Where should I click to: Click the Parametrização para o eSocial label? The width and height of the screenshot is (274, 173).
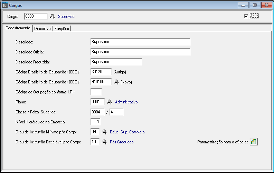coord(223,142)
